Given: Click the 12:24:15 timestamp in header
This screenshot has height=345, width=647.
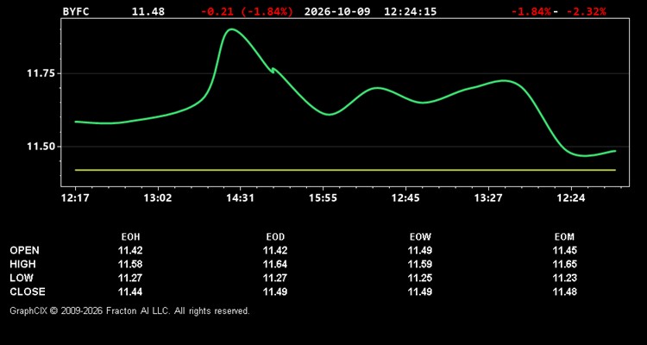Looking at the screenshot, I should [x=410, y=11].
